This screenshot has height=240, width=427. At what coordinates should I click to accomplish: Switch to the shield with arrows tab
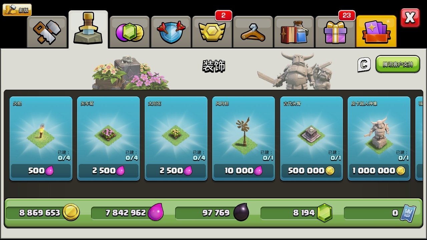click(171, 32)
